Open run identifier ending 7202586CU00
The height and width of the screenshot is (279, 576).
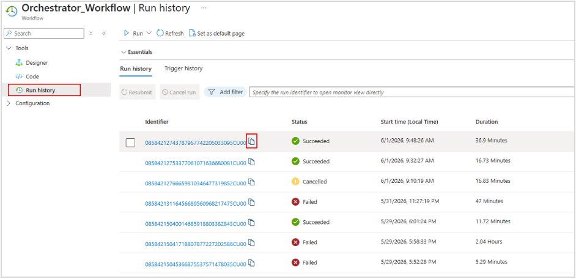(x=196, y=244)
